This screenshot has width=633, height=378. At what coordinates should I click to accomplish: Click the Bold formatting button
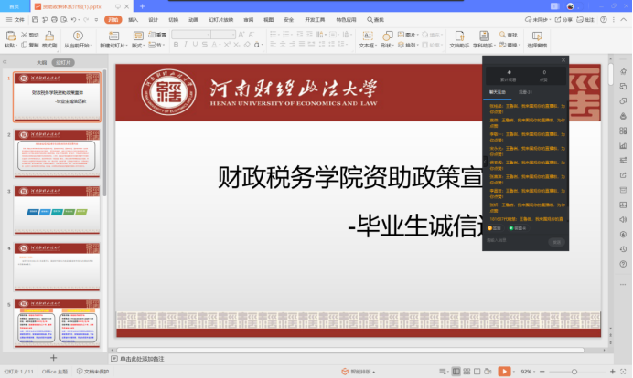pyautogui.click(x=175, y=44)
